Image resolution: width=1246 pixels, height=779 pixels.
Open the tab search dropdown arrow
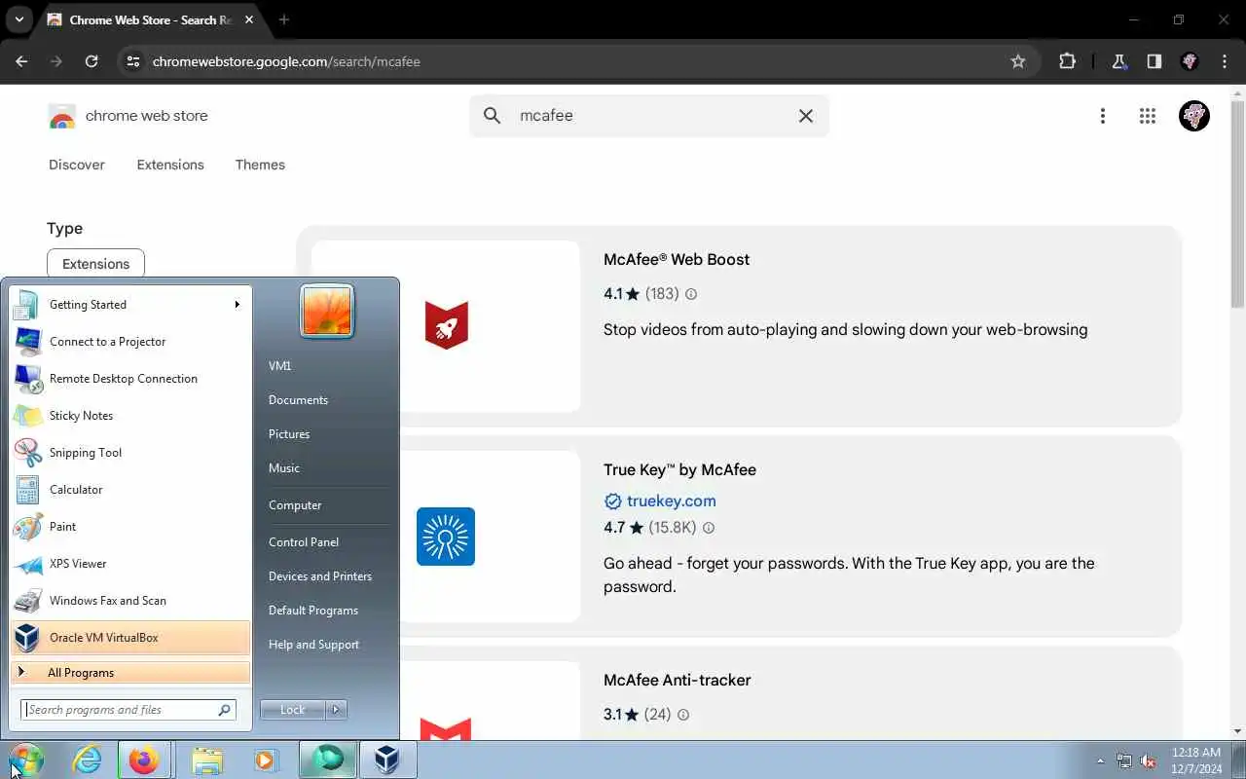point(19,19)
